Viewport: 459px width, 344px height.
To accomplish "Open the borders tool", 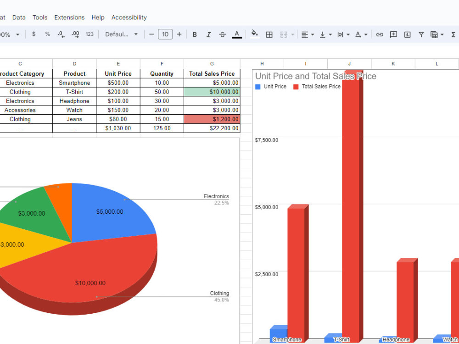I will tap(269, 34).
